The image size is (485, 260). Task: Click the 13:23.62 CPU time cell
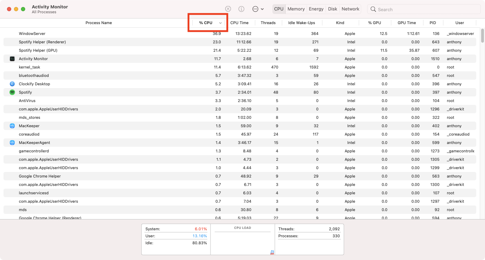pyautogui.click(x=243, y=34)
